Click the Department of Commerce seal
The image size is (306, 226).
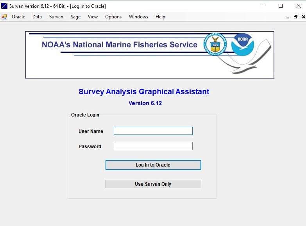[215, 44]
